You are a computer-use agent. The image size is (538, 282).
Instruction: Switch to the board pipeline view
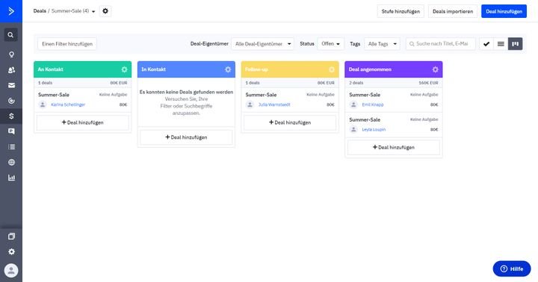515,44
